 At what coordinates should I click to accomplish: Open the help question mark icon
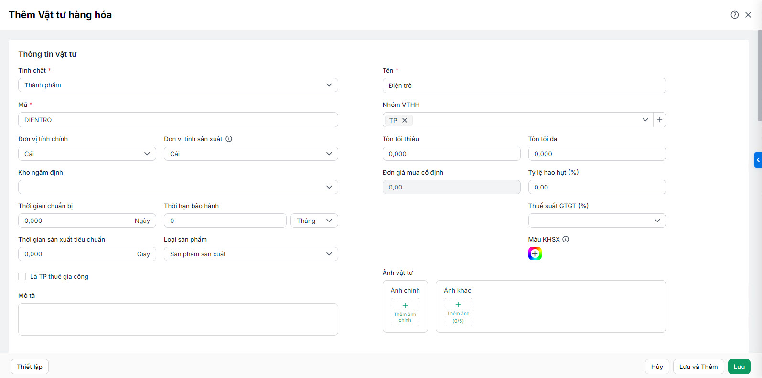click(x=735, y=15)
